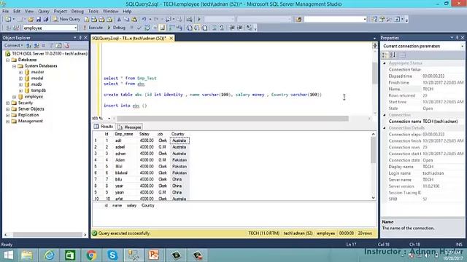Click Specify Values for Template Parameters icon
Screen dimensions: 467x262
[249, 28]
